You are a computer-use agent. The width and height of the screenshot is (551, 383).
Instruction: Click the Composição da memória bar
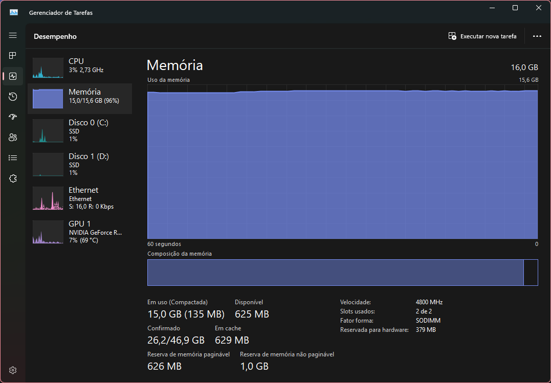click(343, 273)
